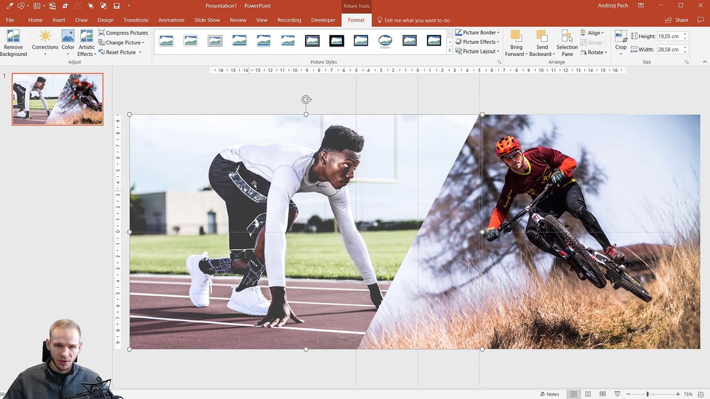Viewport: 710px width, 399px height.
Task: Open the Comments pane icon
Action: (701, 20)
